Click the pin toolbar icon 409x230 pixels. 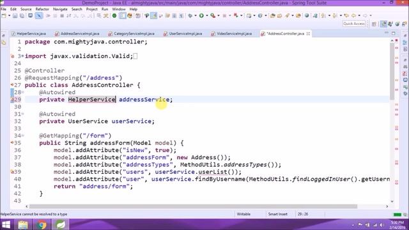coord(146,15)
